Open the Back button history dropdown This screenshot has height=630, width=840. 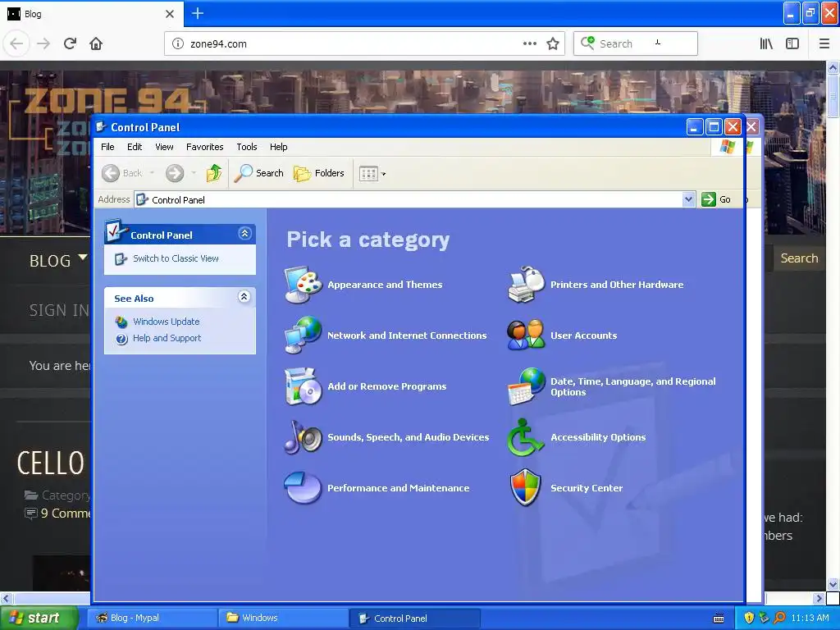click(x=152, y=173)
